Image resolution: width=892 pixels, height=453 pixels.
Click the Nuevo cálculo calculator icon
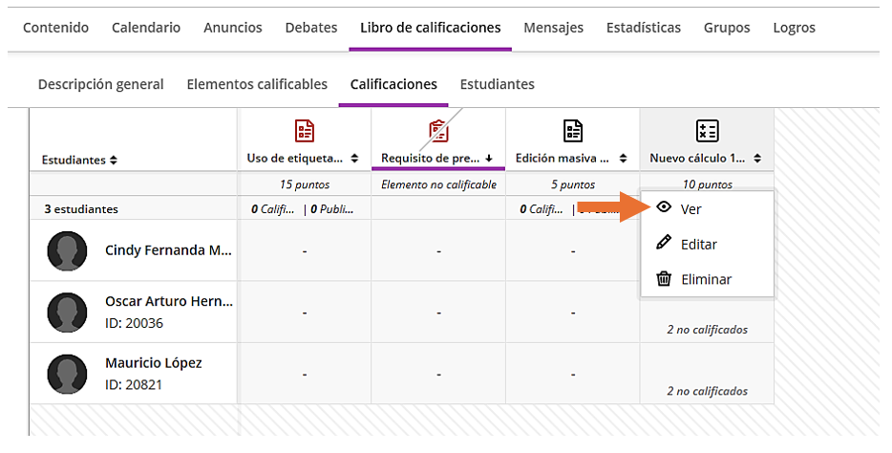(x=707, y=131)
